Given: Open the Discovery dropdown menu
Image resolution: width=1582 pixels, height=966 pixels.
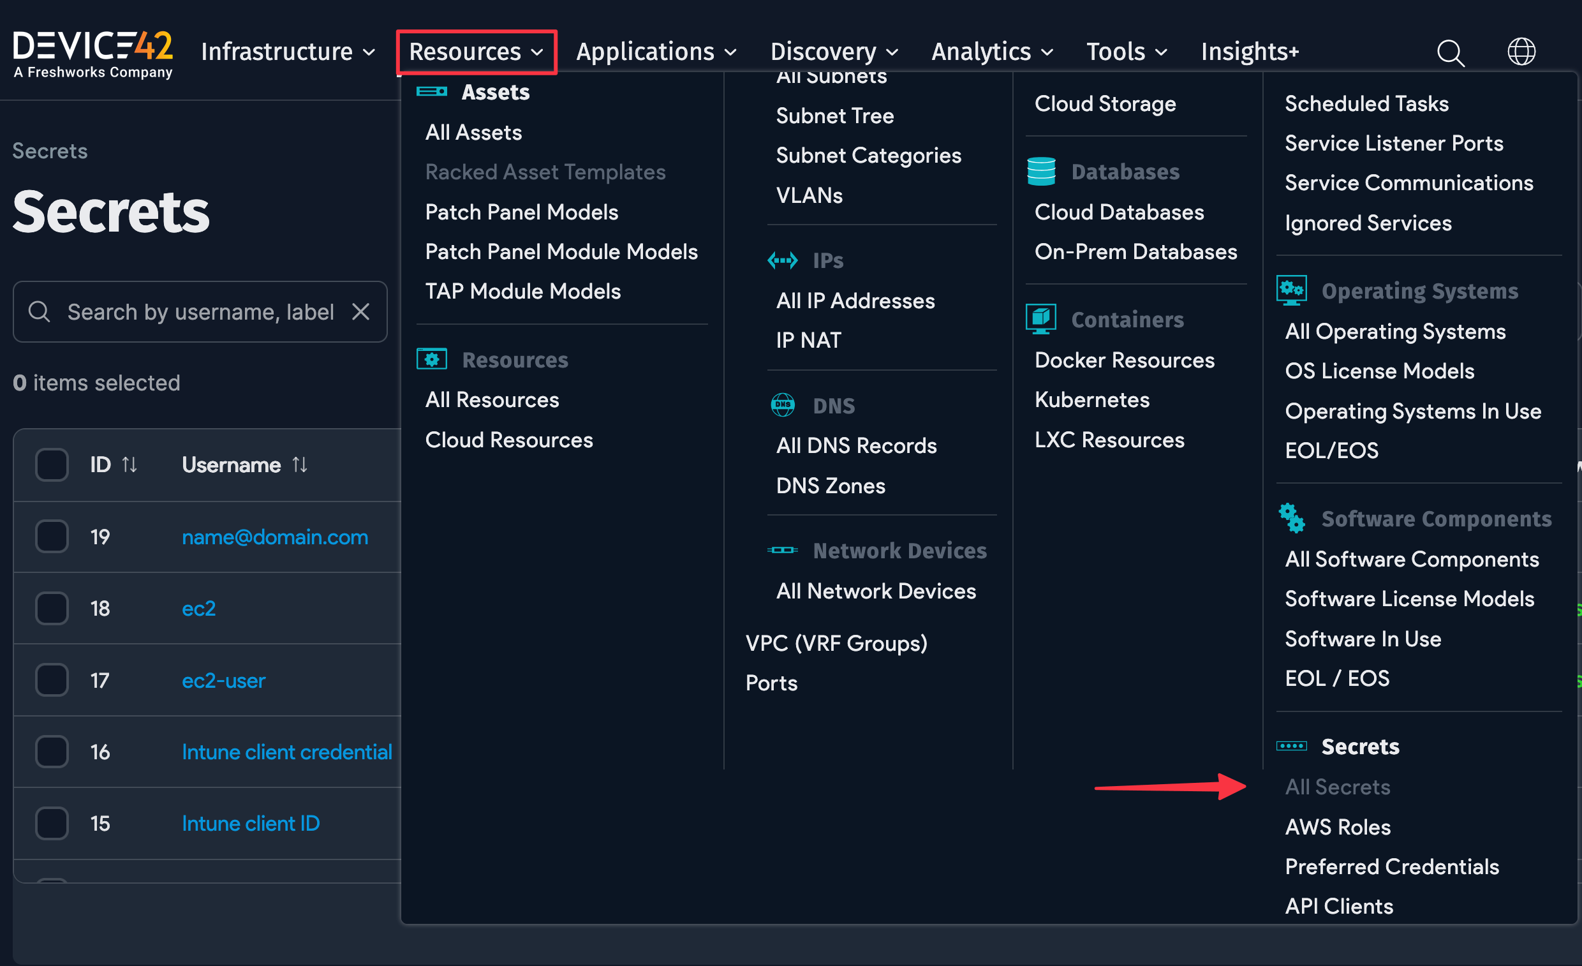Looking at the screenshot, I should (833, 52).
